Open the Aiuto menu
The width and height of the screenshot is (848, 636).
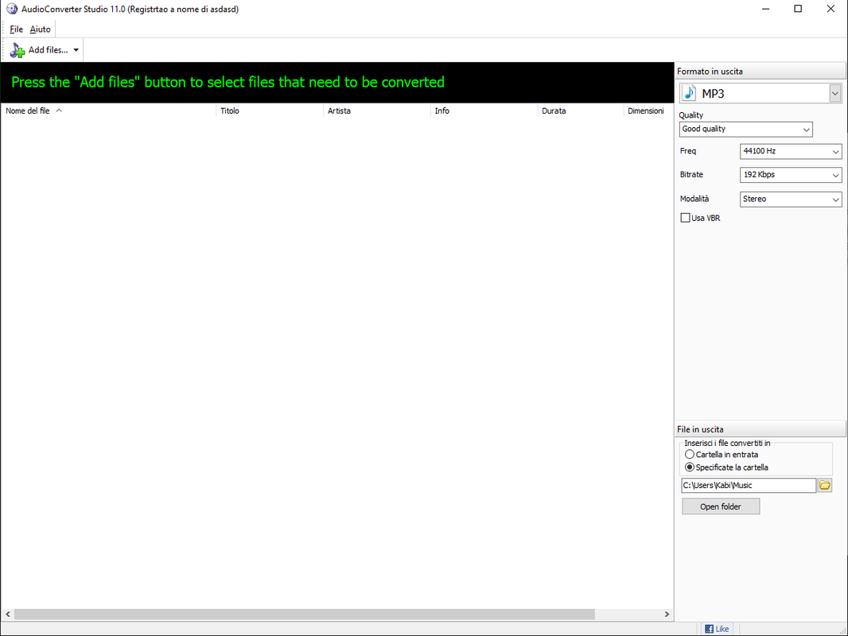(x=40, y=29)
